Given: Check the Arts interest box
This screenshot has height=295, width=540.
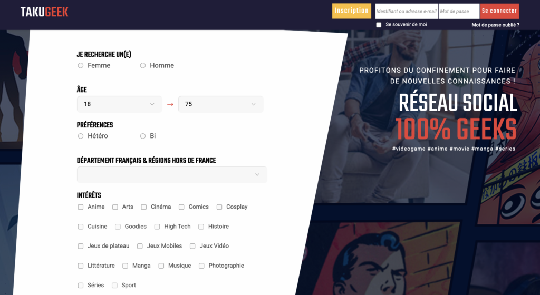Looking at the screenshot, I should 115,207.
